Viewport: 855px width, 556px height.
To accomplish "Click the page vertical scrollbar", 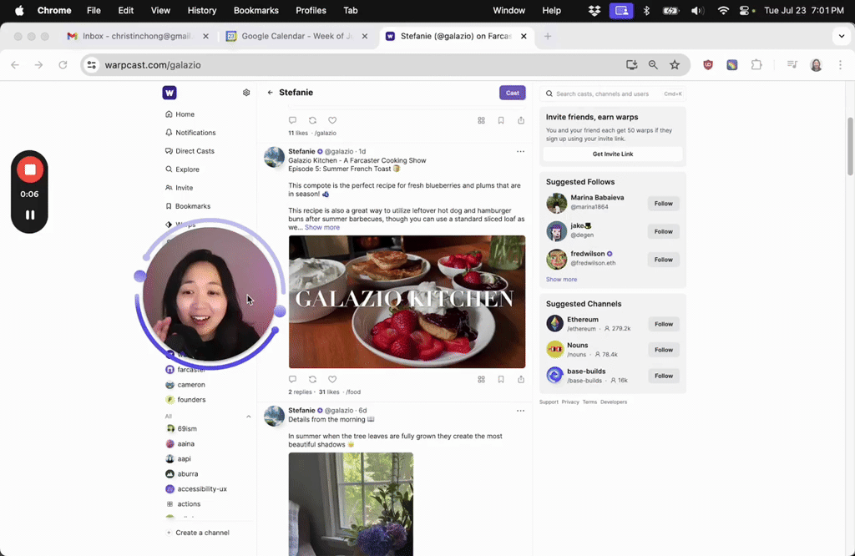I will click(849, 146).
